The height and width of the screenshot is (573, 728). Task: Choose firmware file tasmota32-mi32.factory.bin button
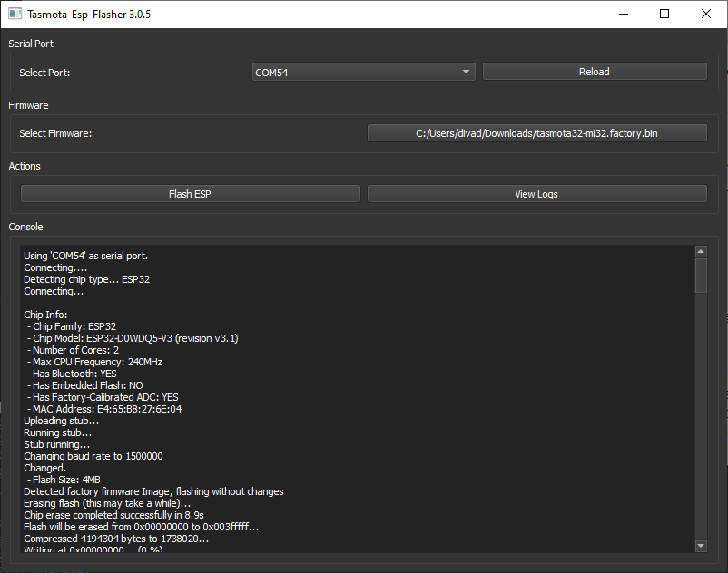point(537,133)
